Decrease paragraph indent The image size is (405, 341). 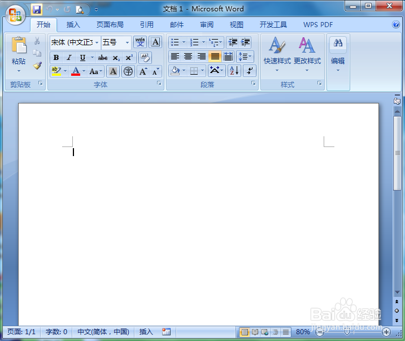point(233,42)
